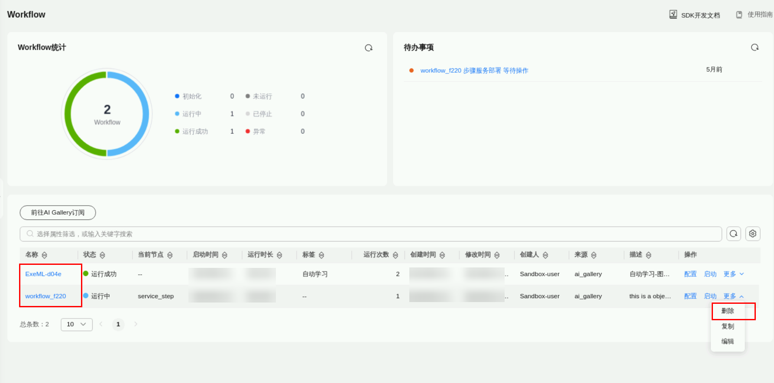Refresh the 待办事项 panel
The width and height of the screenshot is (774, 383).
[x=755, y=48]
